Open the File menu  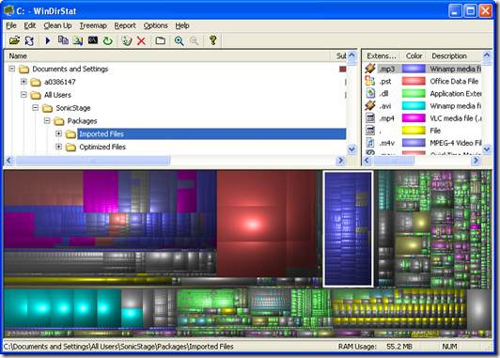11,25
